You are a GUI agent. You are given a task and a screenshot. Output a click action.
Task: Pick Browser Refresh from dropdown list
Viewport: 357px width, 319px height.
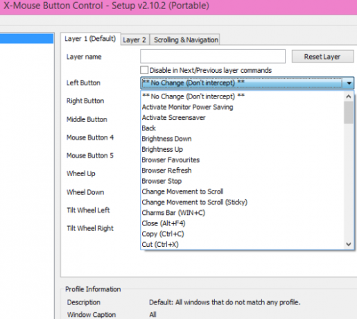click(243, 171)
